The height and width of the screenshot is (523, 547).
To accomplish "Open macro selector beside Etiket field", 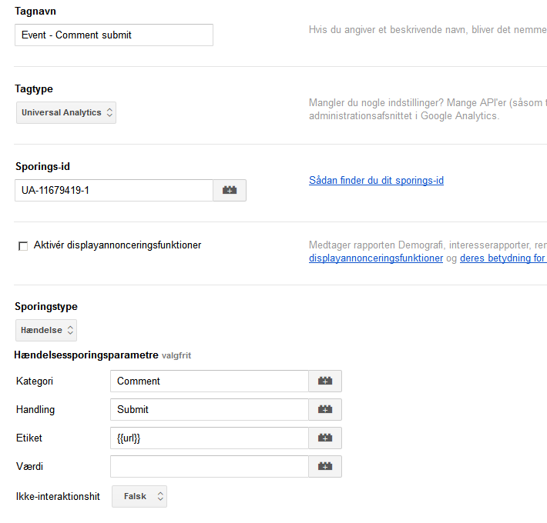I will click(x=325, y=438).
